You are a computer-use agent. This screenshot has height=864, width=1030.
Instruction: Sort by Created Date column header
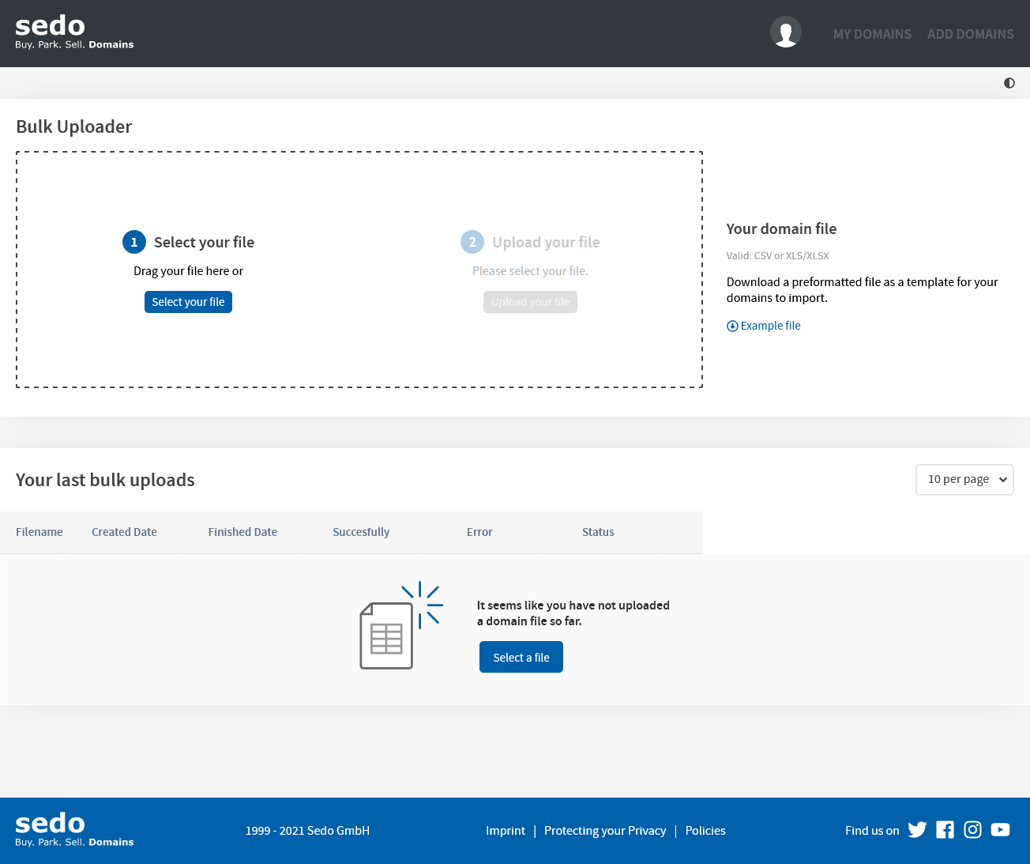pos(124,532)
